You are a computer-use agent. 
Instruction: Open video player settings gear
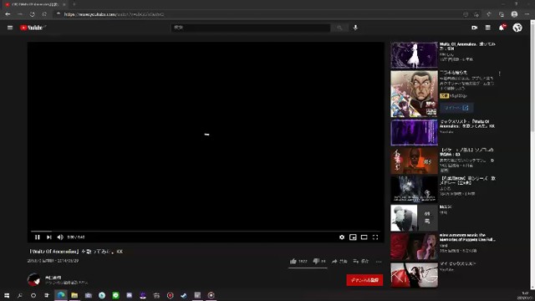click(342, 237)
